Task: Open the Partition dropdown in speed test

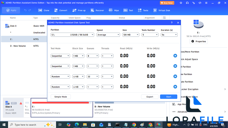Action: point(72,35)
